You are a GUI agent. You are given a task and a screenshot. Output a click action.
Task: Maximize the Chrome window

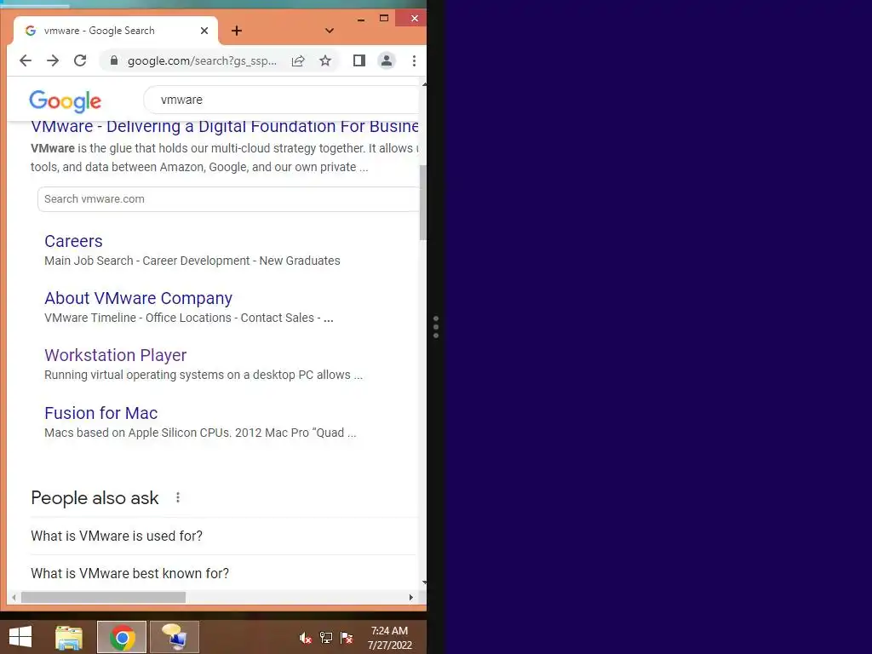[384, 19]
